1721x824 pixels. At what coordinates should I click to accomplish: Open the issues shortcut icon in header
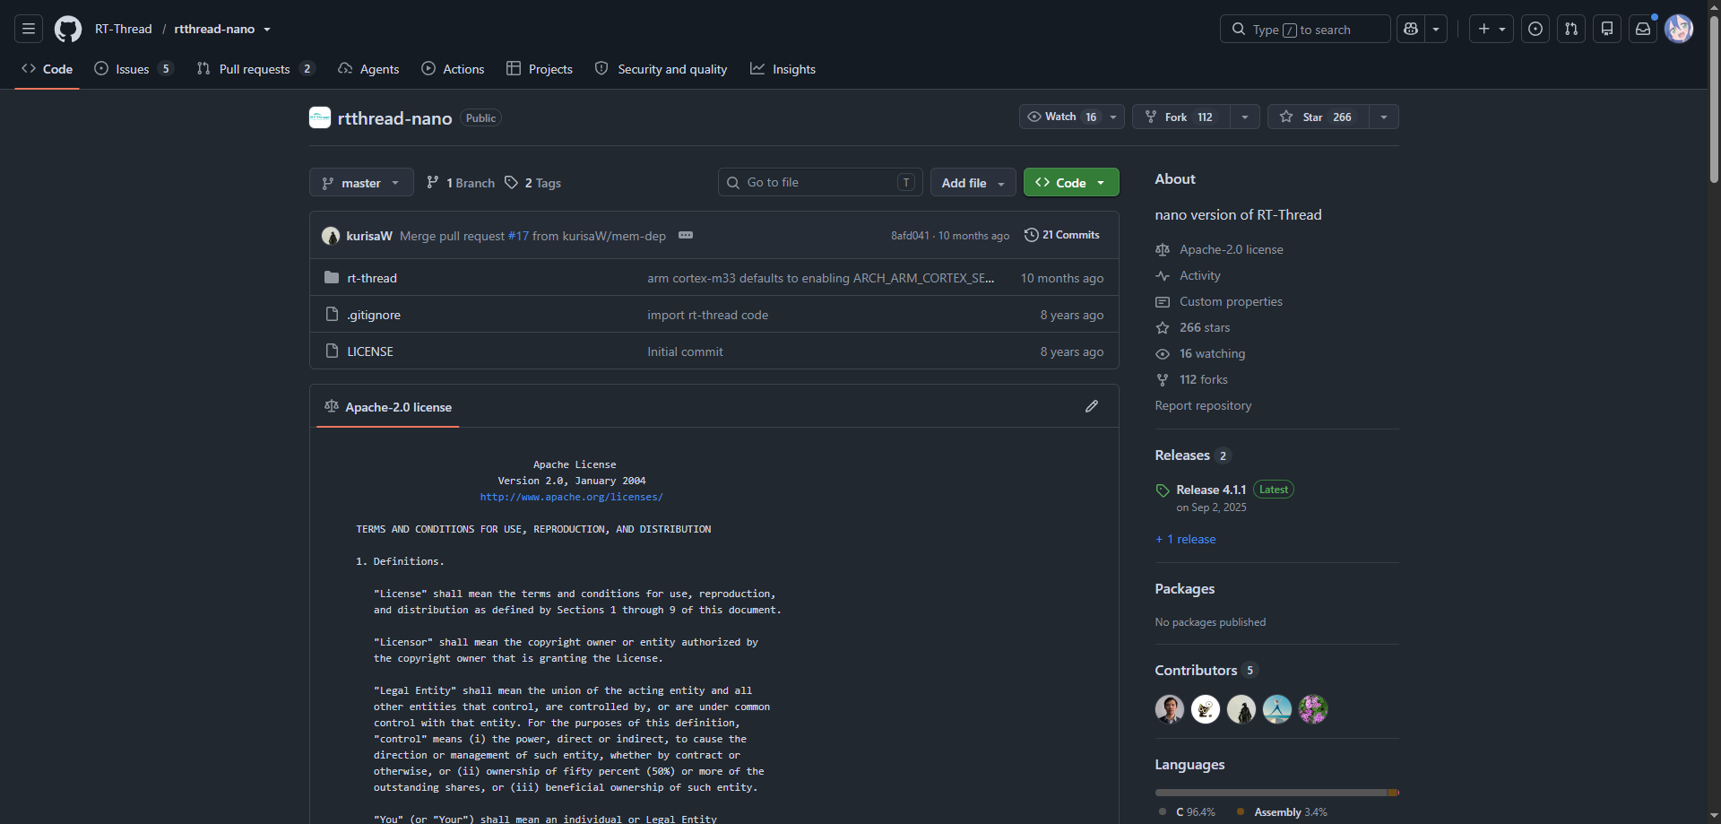point(1535,29)
